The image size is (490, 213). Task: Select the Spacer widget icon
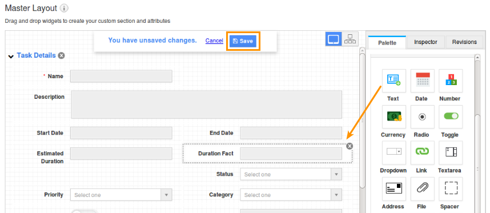click(451, 188)
